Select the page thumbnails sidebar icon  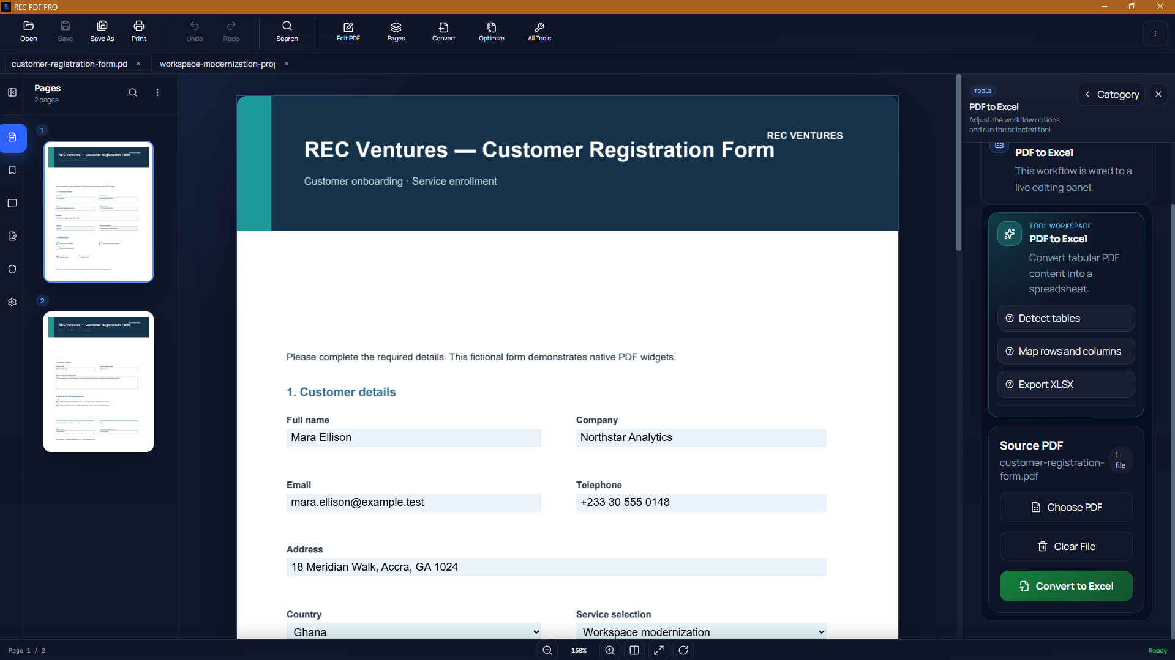pyautogui.click(x=12, y=138)
